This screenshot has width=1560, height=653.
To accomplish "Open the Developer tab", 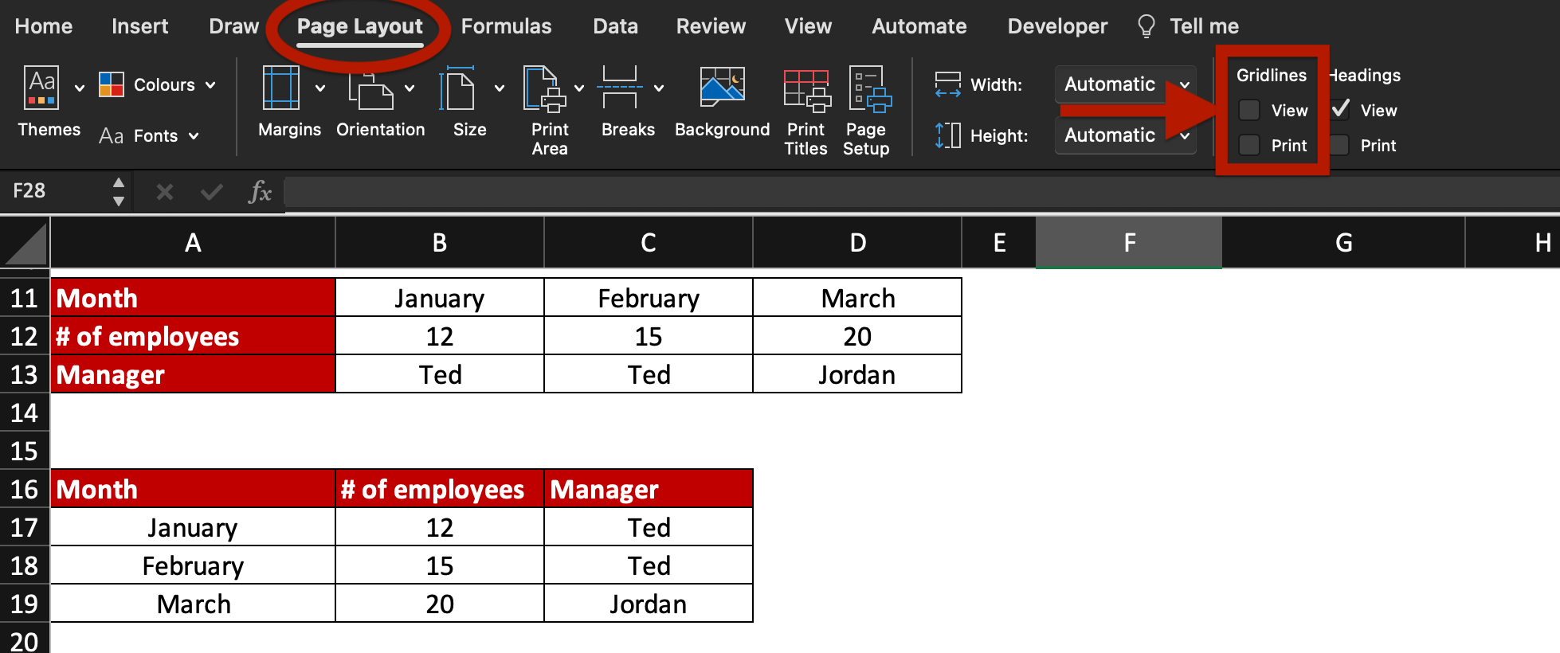I will point(1057,25).
